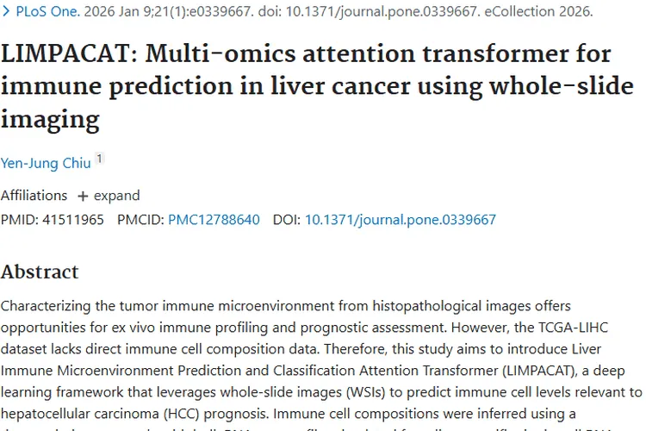Click the LIMPACAT article title heading

click(306, 85)
